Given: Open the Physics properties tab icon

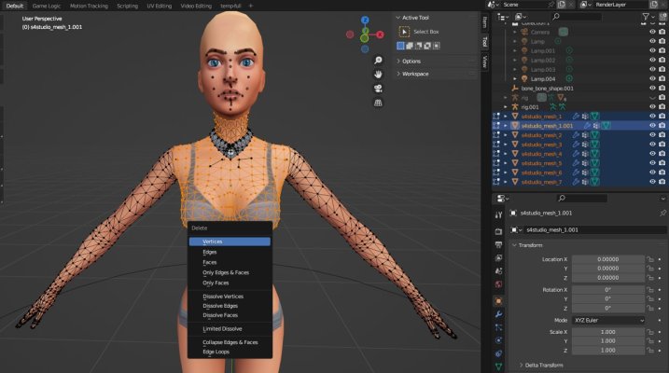Looking at the screenshot, I should [498, 340].
